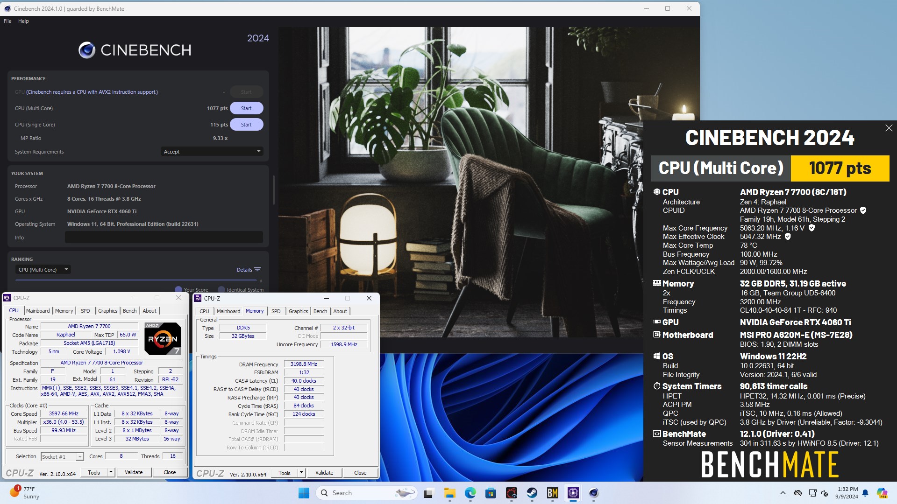The height and width of the screenshot is (504, 897).
Task: Expand Tools arrow in right CPU-Z window
Action: click(x=301, y=473)
